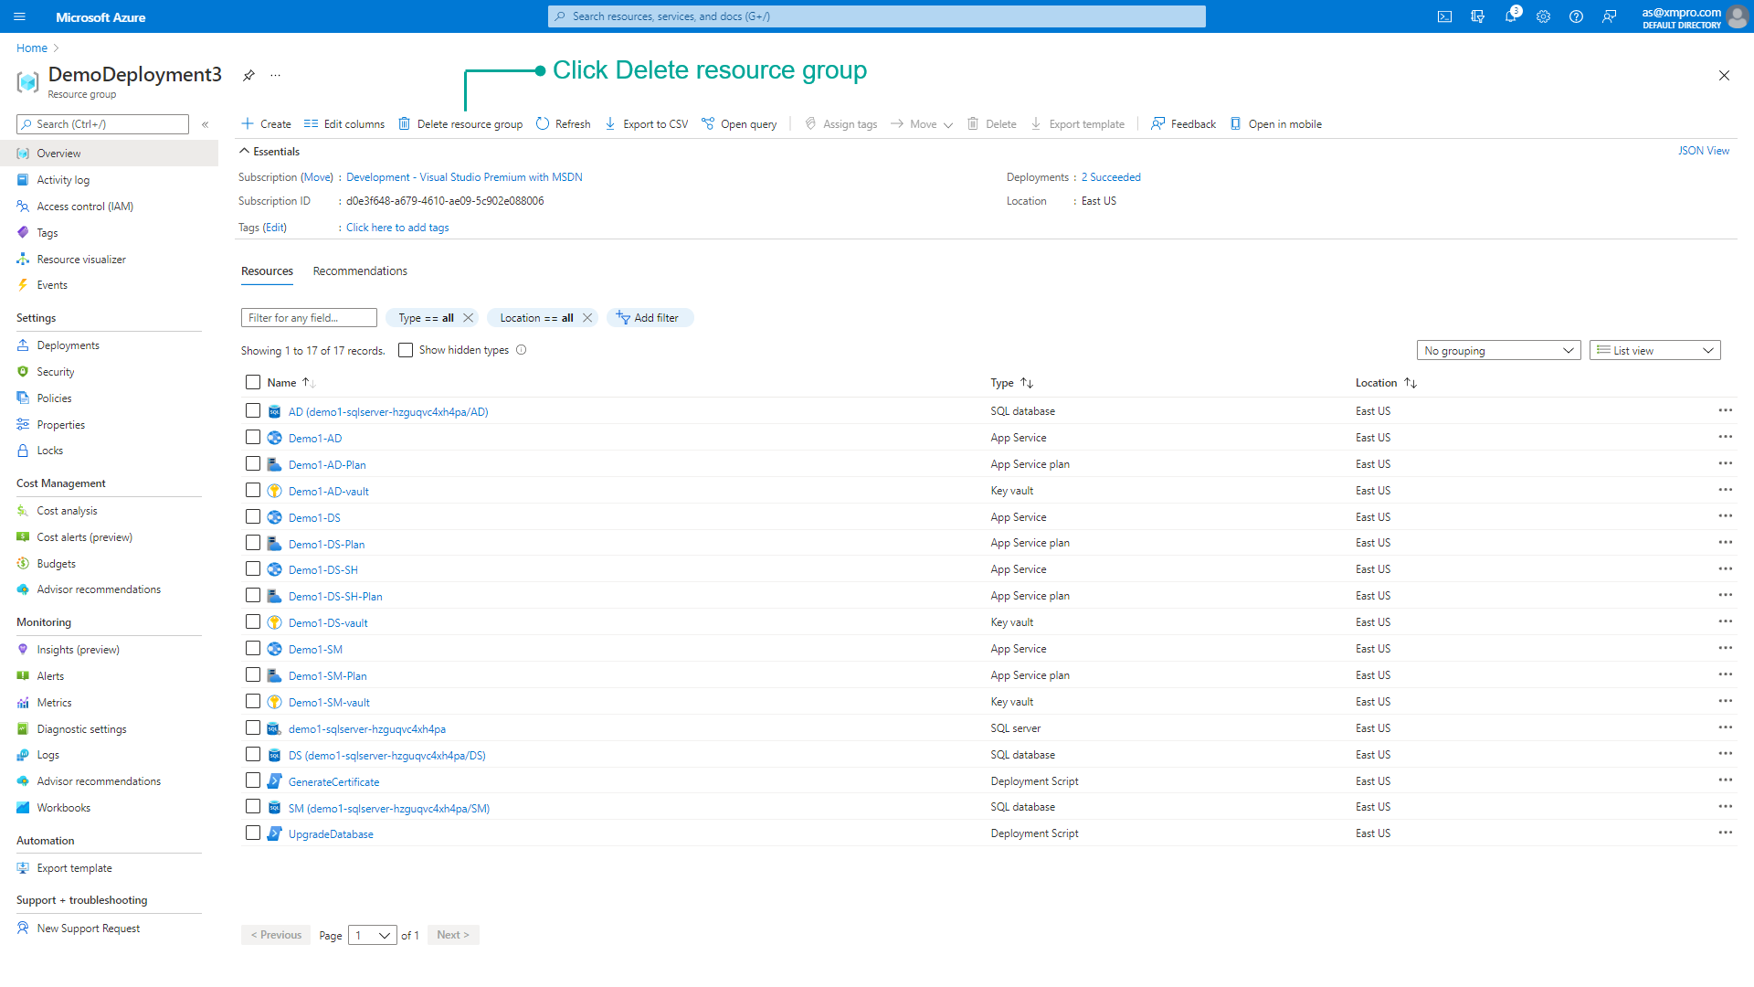Open the help question mark icon

tap(1576, 16)
